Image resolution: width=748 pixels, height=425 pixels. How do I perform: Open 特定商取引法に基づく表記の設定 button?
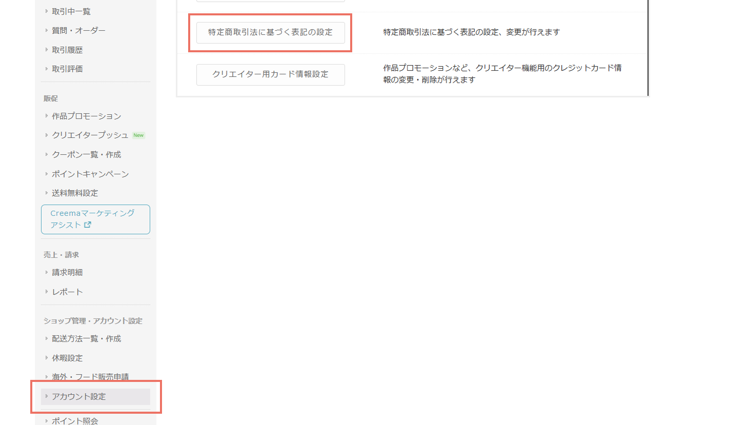(x=270, y=32)
